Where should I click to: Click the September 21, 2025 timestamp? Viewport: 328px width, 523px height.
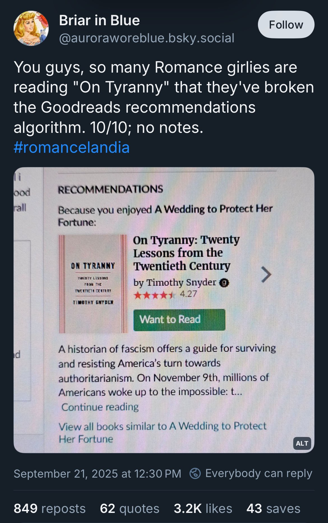click(x=97, y=473)
